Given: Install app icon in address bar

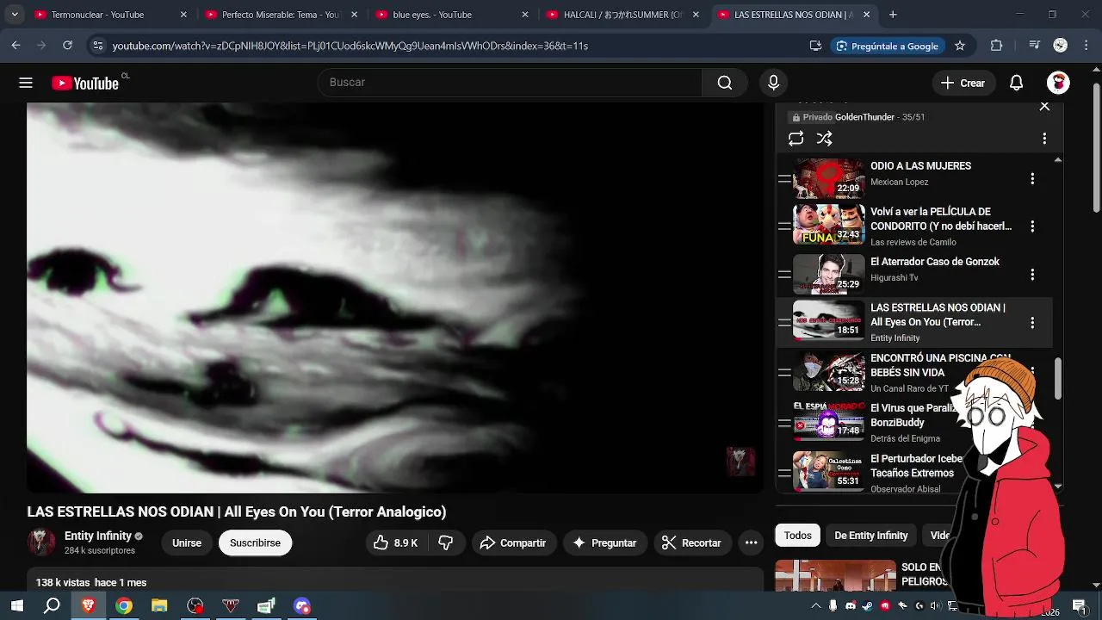Looking at the screenshot, I should (x=815, y=46).
